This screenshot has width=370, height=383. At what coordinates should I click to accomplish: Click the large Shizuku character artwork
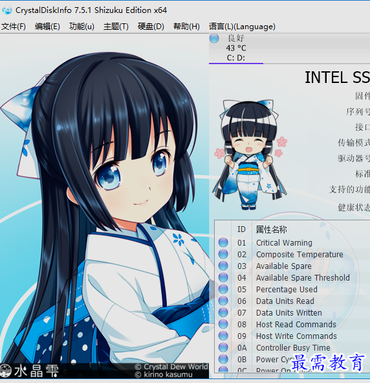pyautogui.click(x=104, y=205)
